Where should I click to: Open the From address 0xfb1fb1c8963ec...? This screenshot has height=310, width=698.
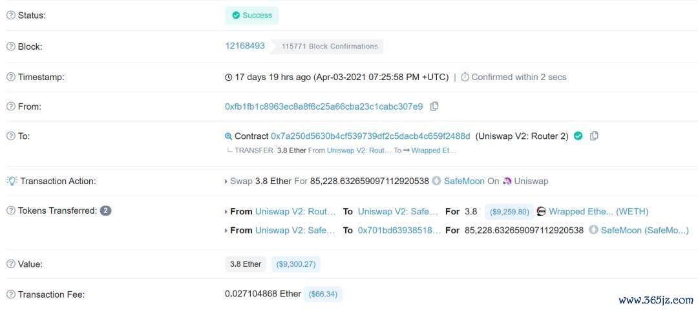tap(324, 107)
